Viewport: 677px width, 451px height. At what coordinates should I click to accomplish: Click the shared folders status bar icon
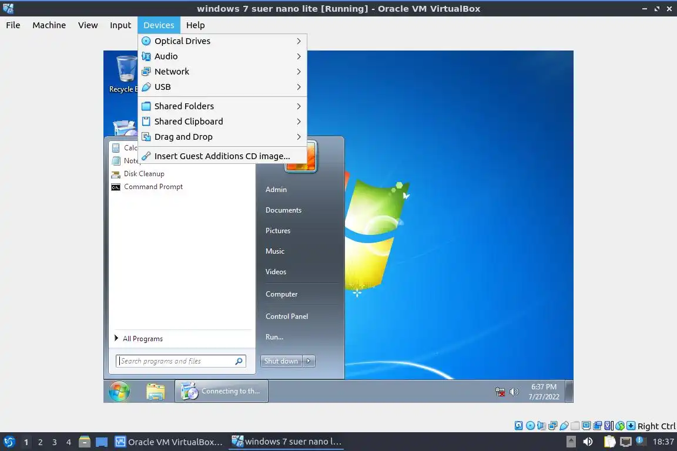click(575, 426)
